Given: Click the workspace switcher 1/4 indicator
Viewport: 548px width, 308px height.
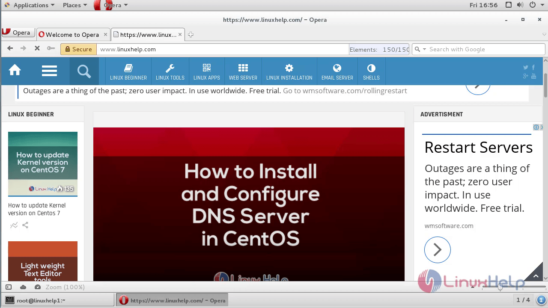Looking at the screenshot, I should [x=523, y=300].
